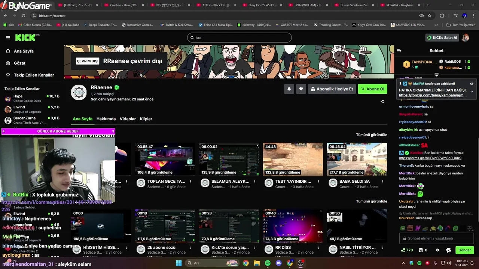The height and width of the screenshot is (269, 479).
Task: Open TOPLAN GECE TA... video options menu
Action: (190, 182)
